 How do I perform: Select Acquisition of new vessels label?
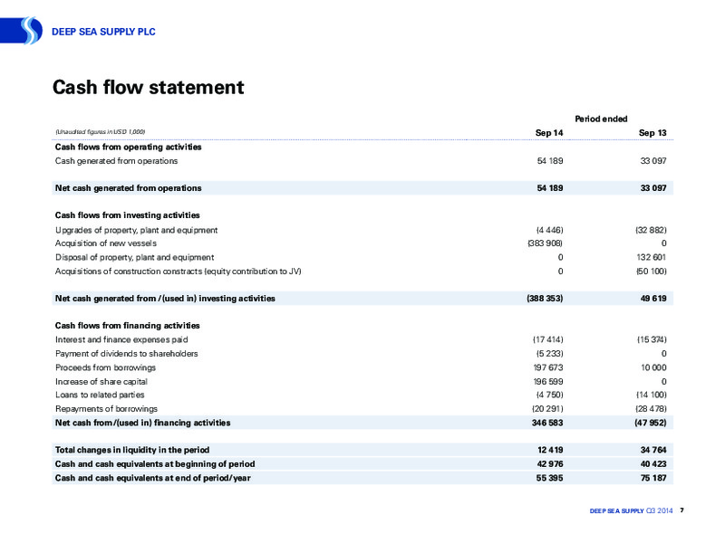click(106, 243)
